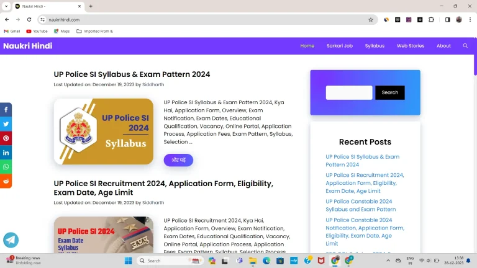477x268 pixels.
Task: Click the Windows taskbar Search box
Action: (x=170, y=261)
